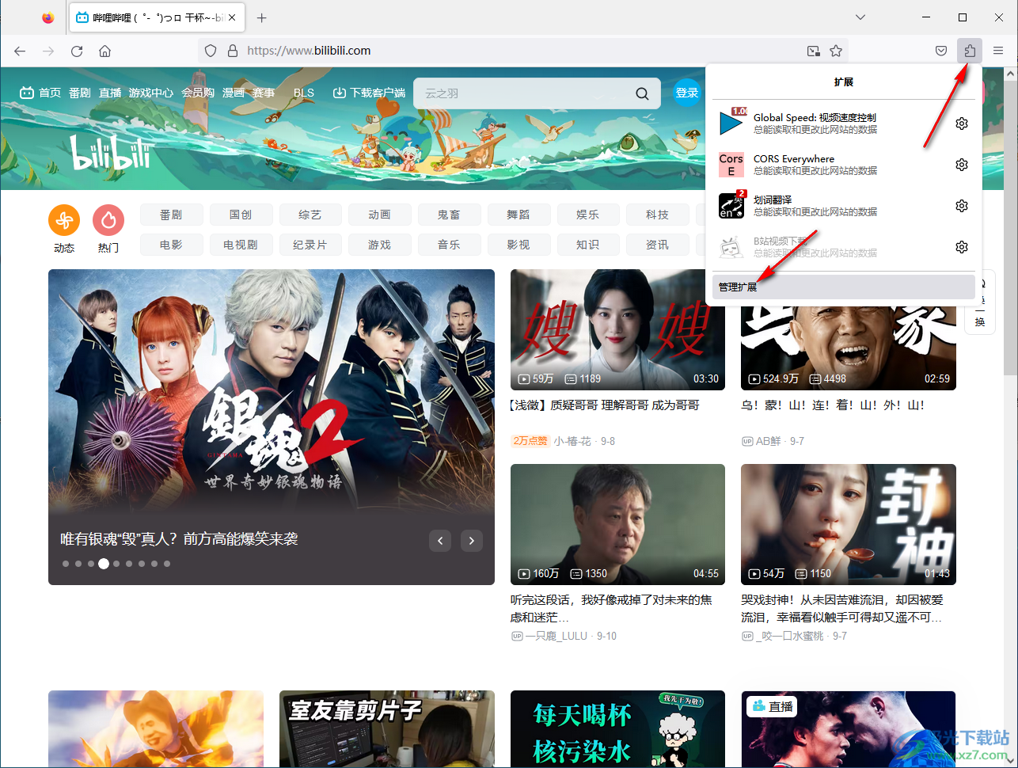Open the 会员购 navigation link
1018x768 pixels.
(198, 93)
